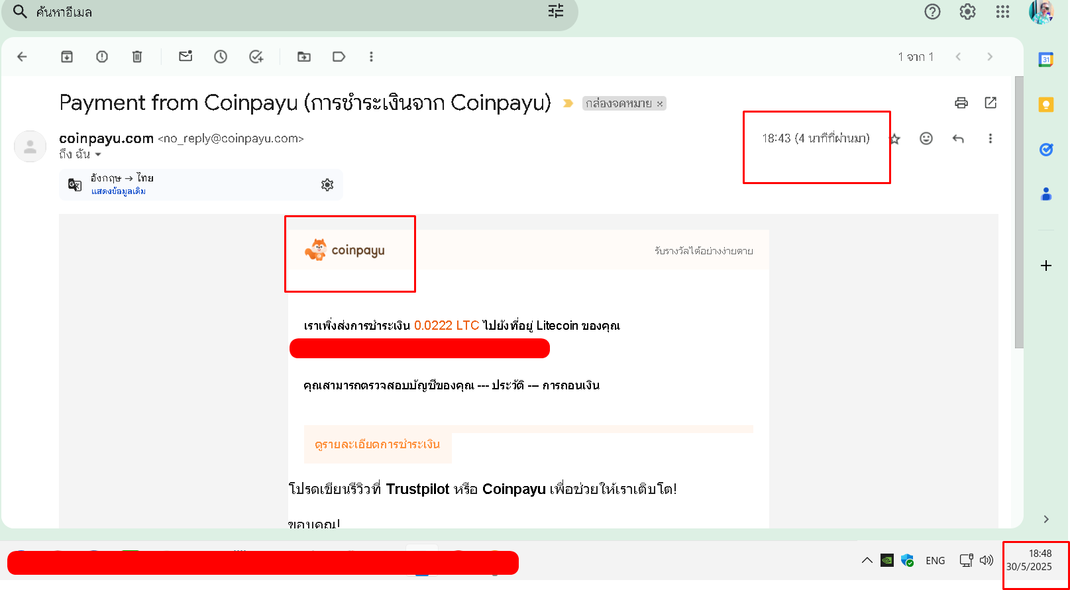1070x590 pixels.
Task: Open Contacts side panel
Action: (1046, 194)
